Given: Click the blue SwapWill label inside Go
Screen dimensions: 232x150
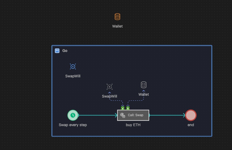Looking at the screenshot, I should [x=73, y=76].
